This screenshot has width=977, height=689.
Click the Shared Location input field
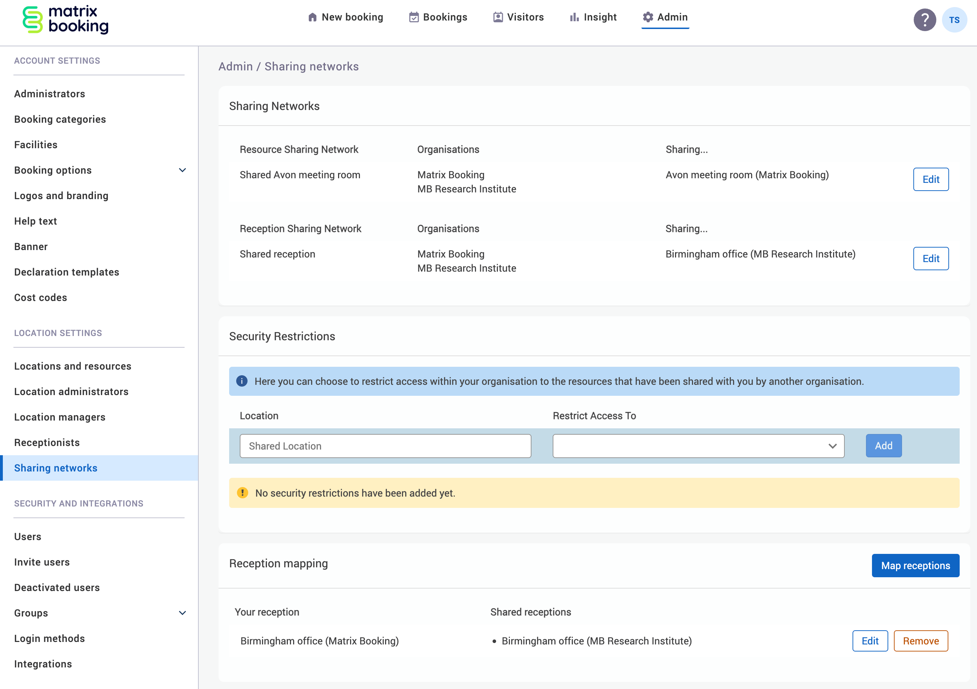point(385,446)
